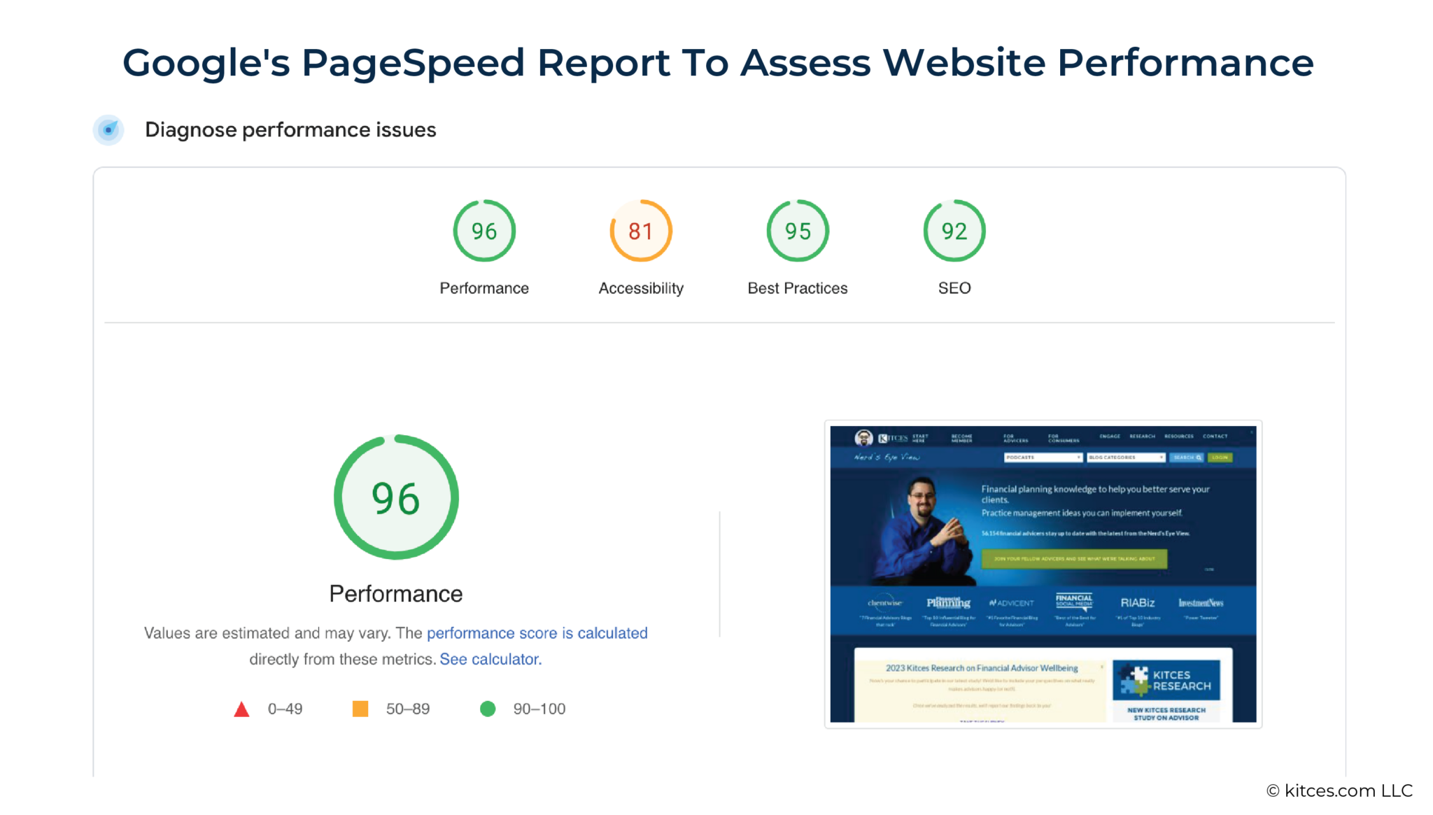The width and height of the screenshot is (1433, 815).
Task: Click the chevron arrow on the PODCASTS selector
Action: pyautogui.click(x=1078, y=458)
